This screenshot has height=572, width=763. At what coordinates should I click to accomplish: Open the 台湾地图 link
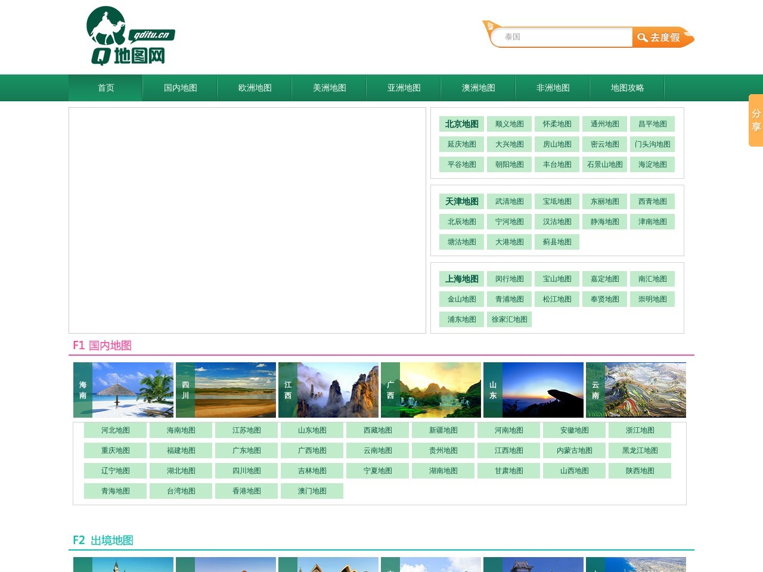click(x=181, y=491)
